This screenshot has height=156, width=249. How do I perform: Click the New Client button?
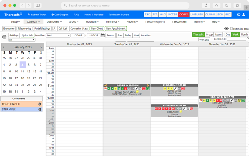coord(97,28)
